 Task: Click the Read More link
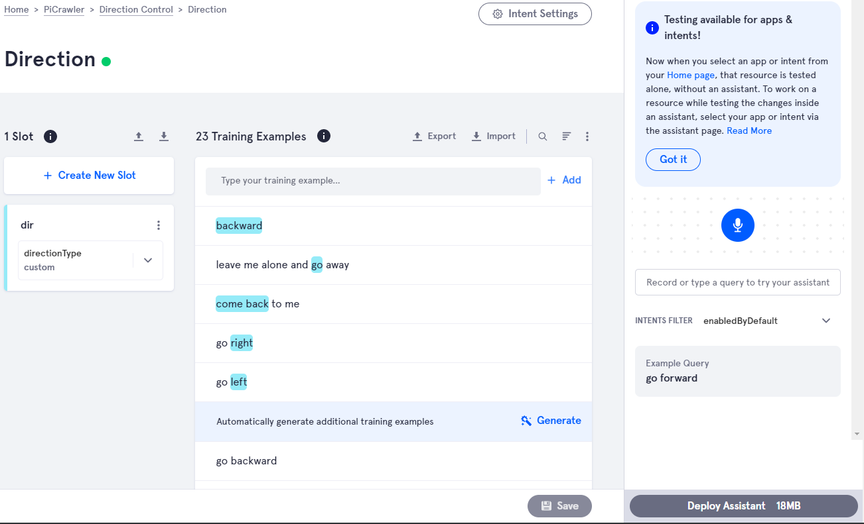(x=749, y=131)
